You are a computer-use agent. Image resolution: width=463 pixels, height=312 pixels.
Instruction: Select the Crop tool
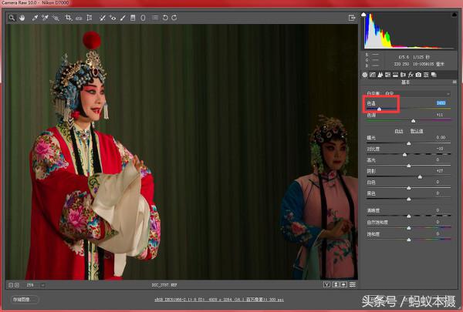(x=68, y=18)
